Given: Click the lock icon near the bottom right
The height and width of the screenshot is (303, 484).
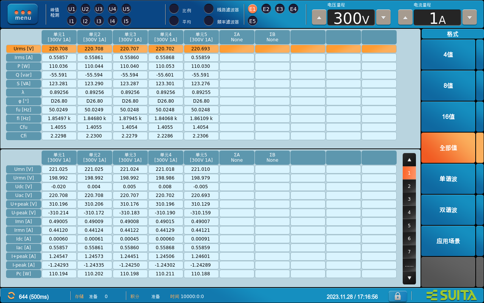Looking at the screenshot, I should (x=397, y=296).
